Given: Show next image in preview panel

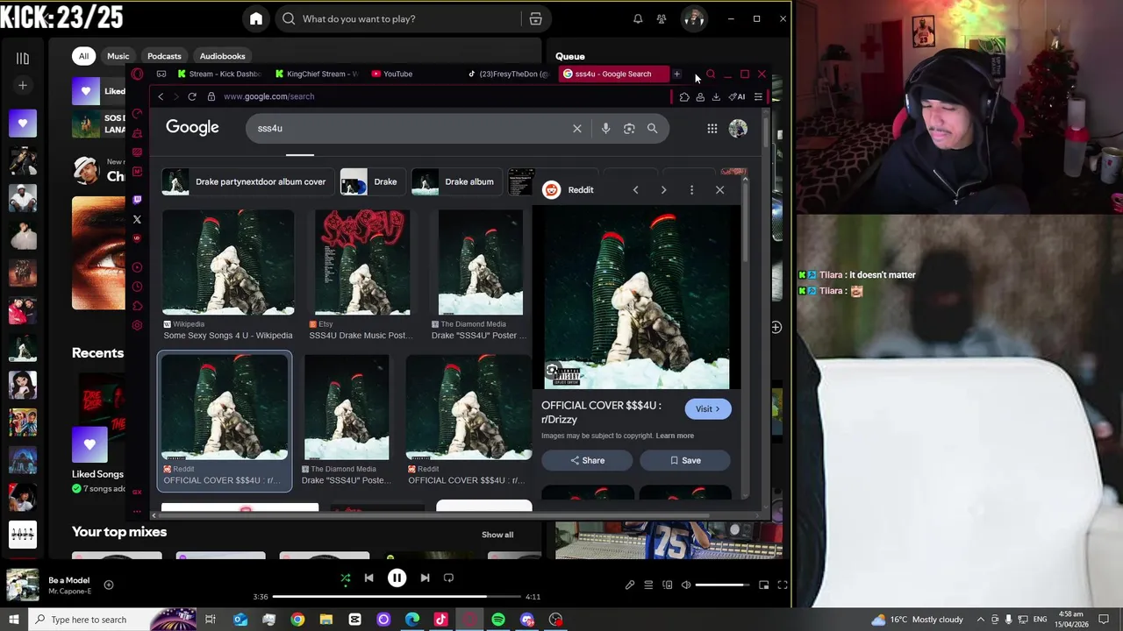Looking at the screenshot, I should [x=663, y=190].
